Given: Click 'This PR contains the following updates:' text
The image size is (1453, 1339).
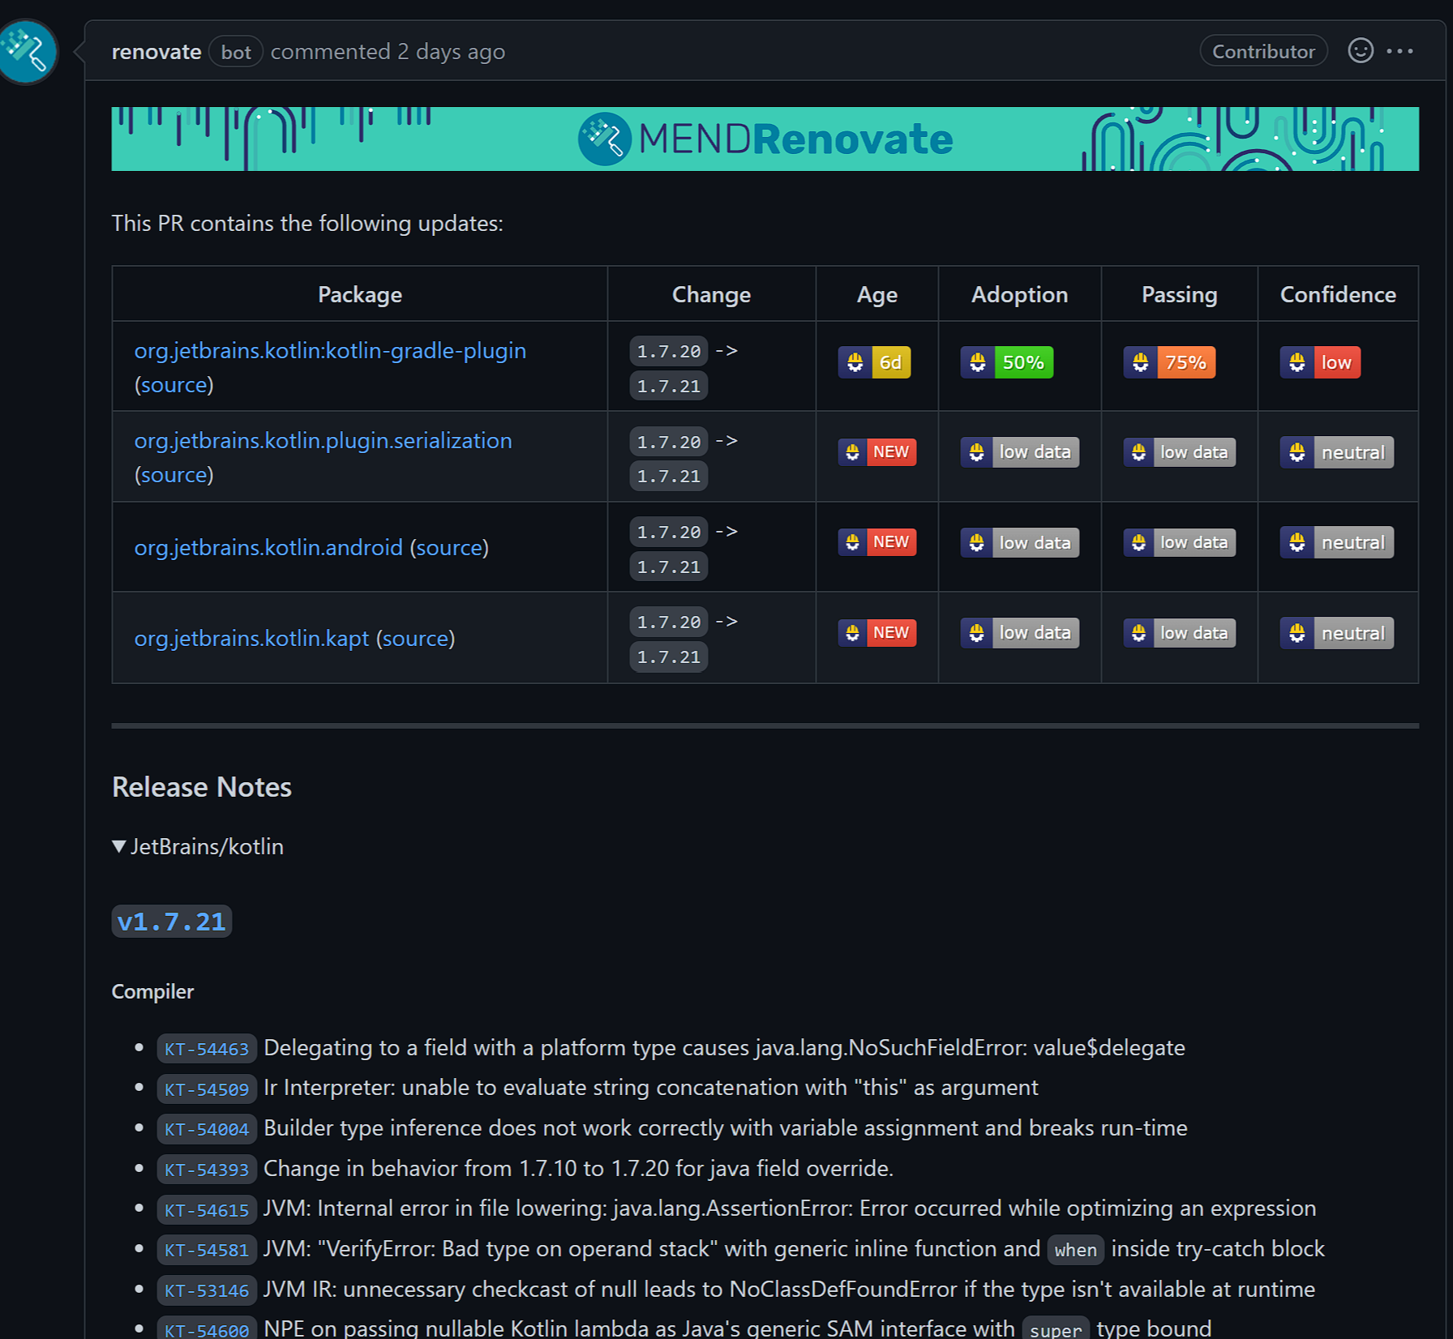Looking at the screenshot, I should coord(307,223).
